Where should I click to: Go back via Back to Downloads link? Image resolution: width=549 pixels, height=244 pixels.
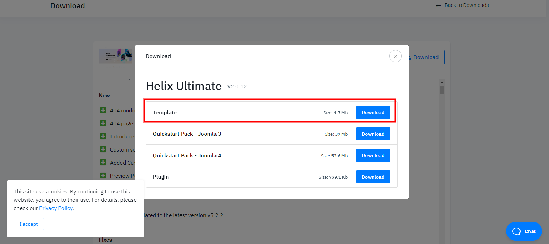pos(466,5)
